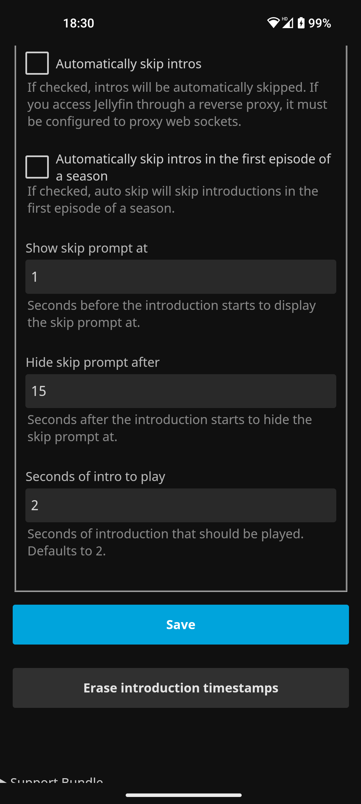361x804 pixels.
Task: Click the Hide skip prompt after field
Action: (x=180, y=391)
